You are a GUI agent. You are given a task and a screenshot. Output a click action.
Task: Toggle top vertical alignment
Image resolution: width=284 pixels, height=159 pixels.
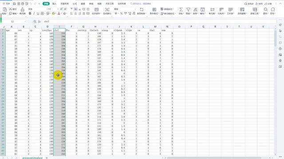(x=71, y=9)
